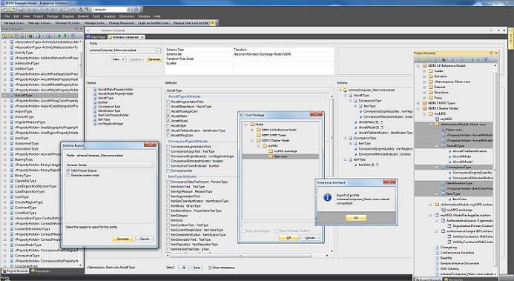
Task: Click the find/search binoculars toolbar icon
Action: click(82, 10)
